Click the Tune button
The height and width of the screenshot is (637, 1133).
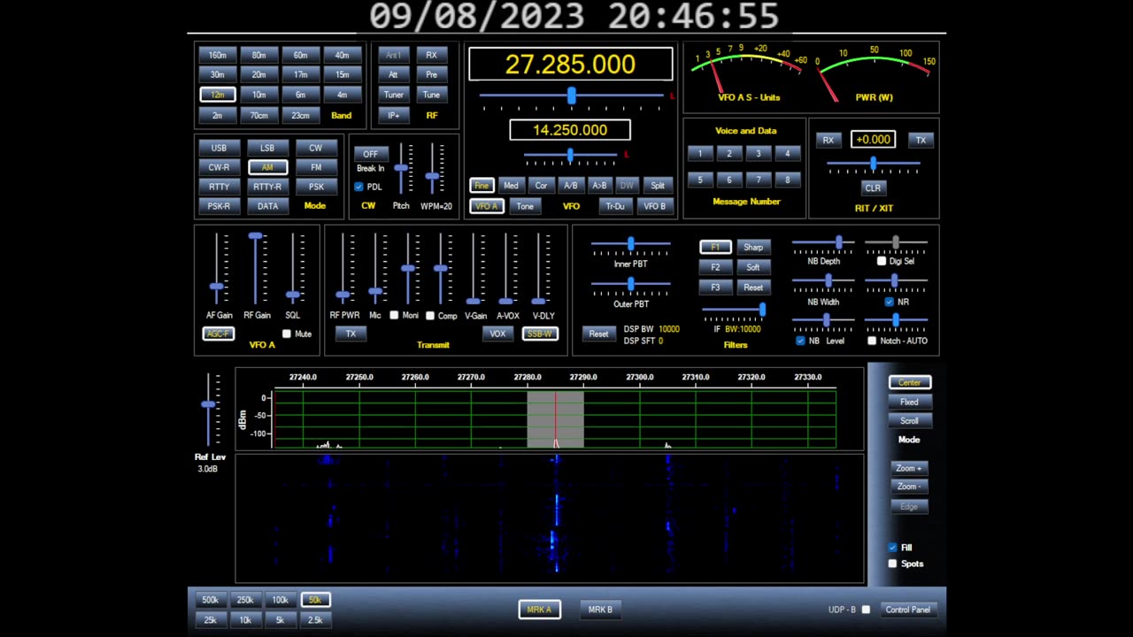431,95
